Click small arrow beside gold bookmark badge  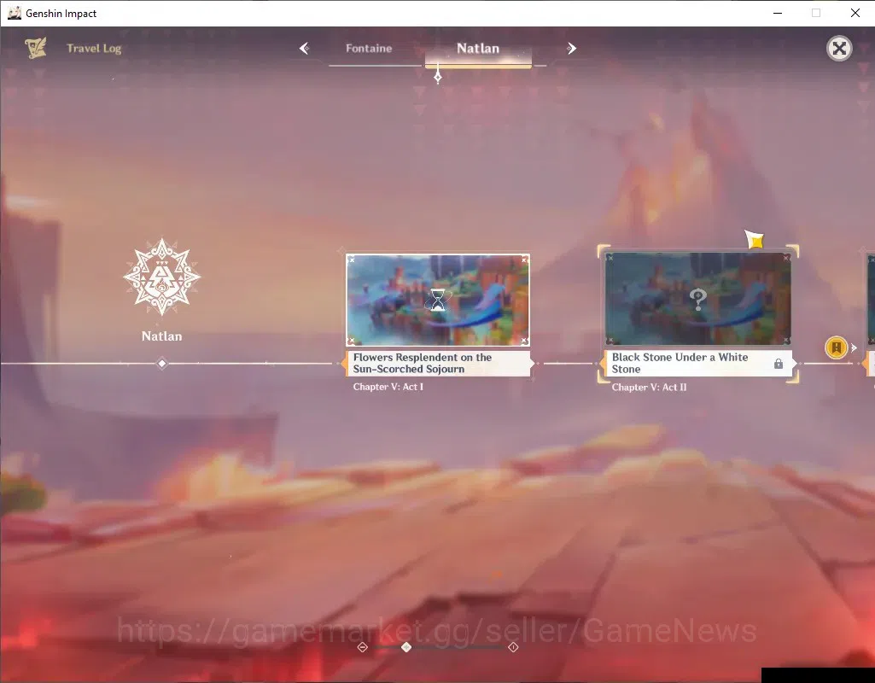coord(854,347)
